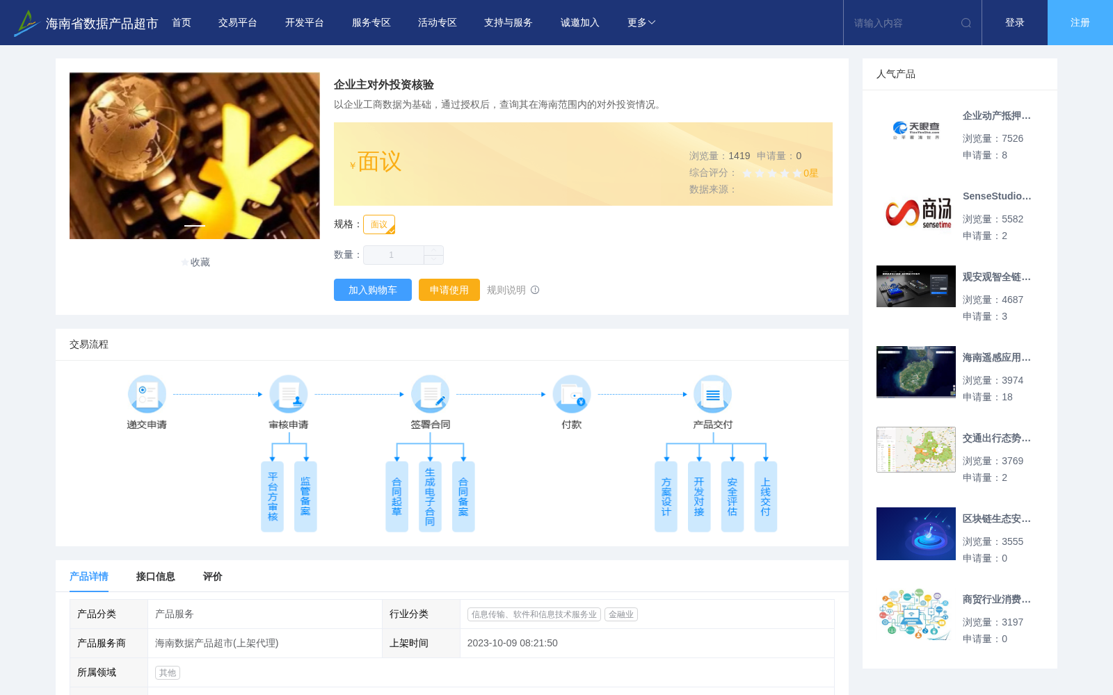Click the 安全评估 step box
This screenshot has height=695, width=1113.
point(732,497)
